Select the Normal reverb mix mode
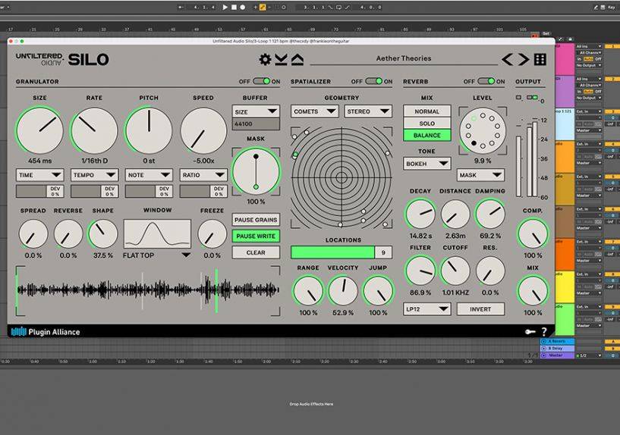The height and width of the screenshot is (435, 620). pos(426,111)
